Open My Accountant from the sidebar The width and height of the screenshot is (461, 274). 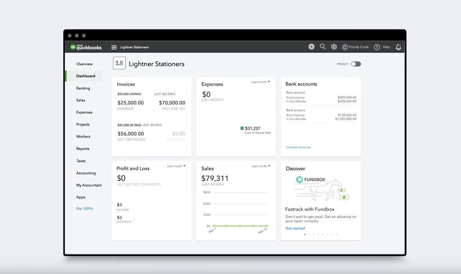click(x=89, y=185)
